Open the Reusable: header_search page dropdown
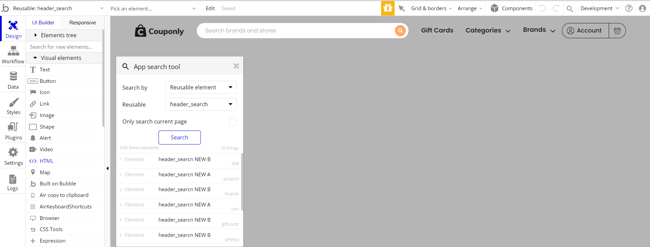The height and width of the screenshot is (247, 650). [x=58, y=8]
